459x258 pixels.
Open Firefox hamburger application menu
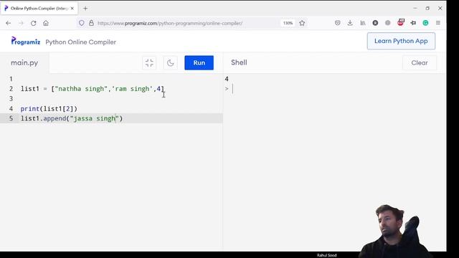pos(438,23)
